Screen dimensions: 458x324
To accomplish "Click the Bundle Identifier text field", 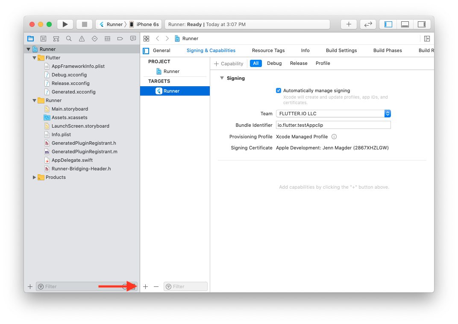I will pyautogui.click(x=333, y=125).
